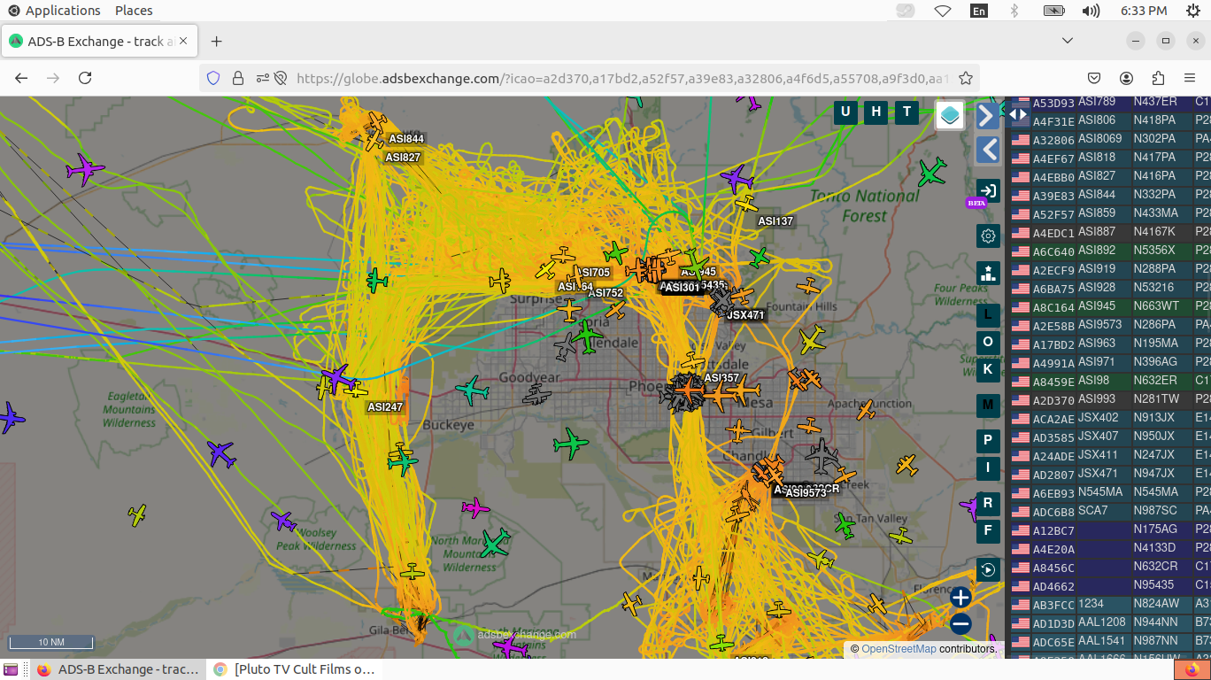Select table row SCA7
1211x680 pixels.
coord(1110,511)
